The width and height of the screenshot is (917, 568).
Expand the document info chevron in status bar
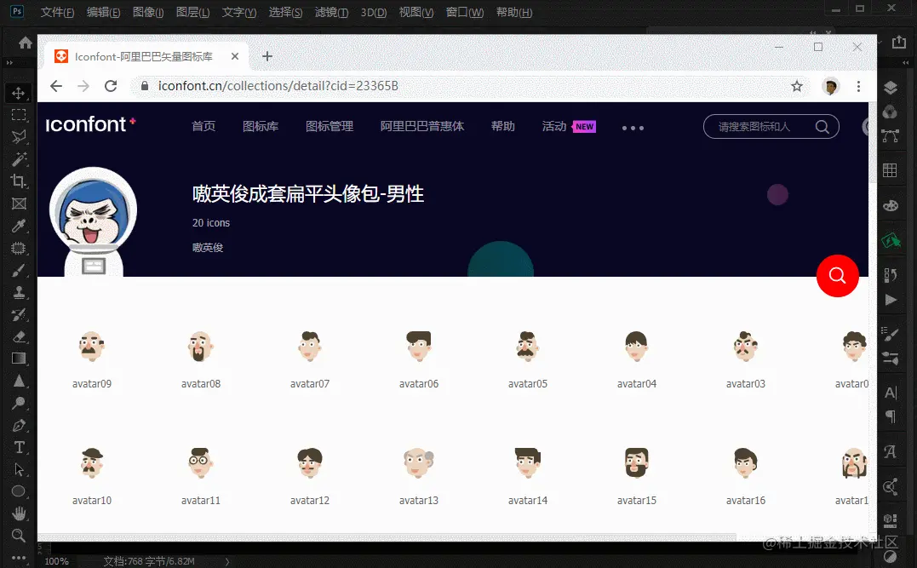[226, 561]
